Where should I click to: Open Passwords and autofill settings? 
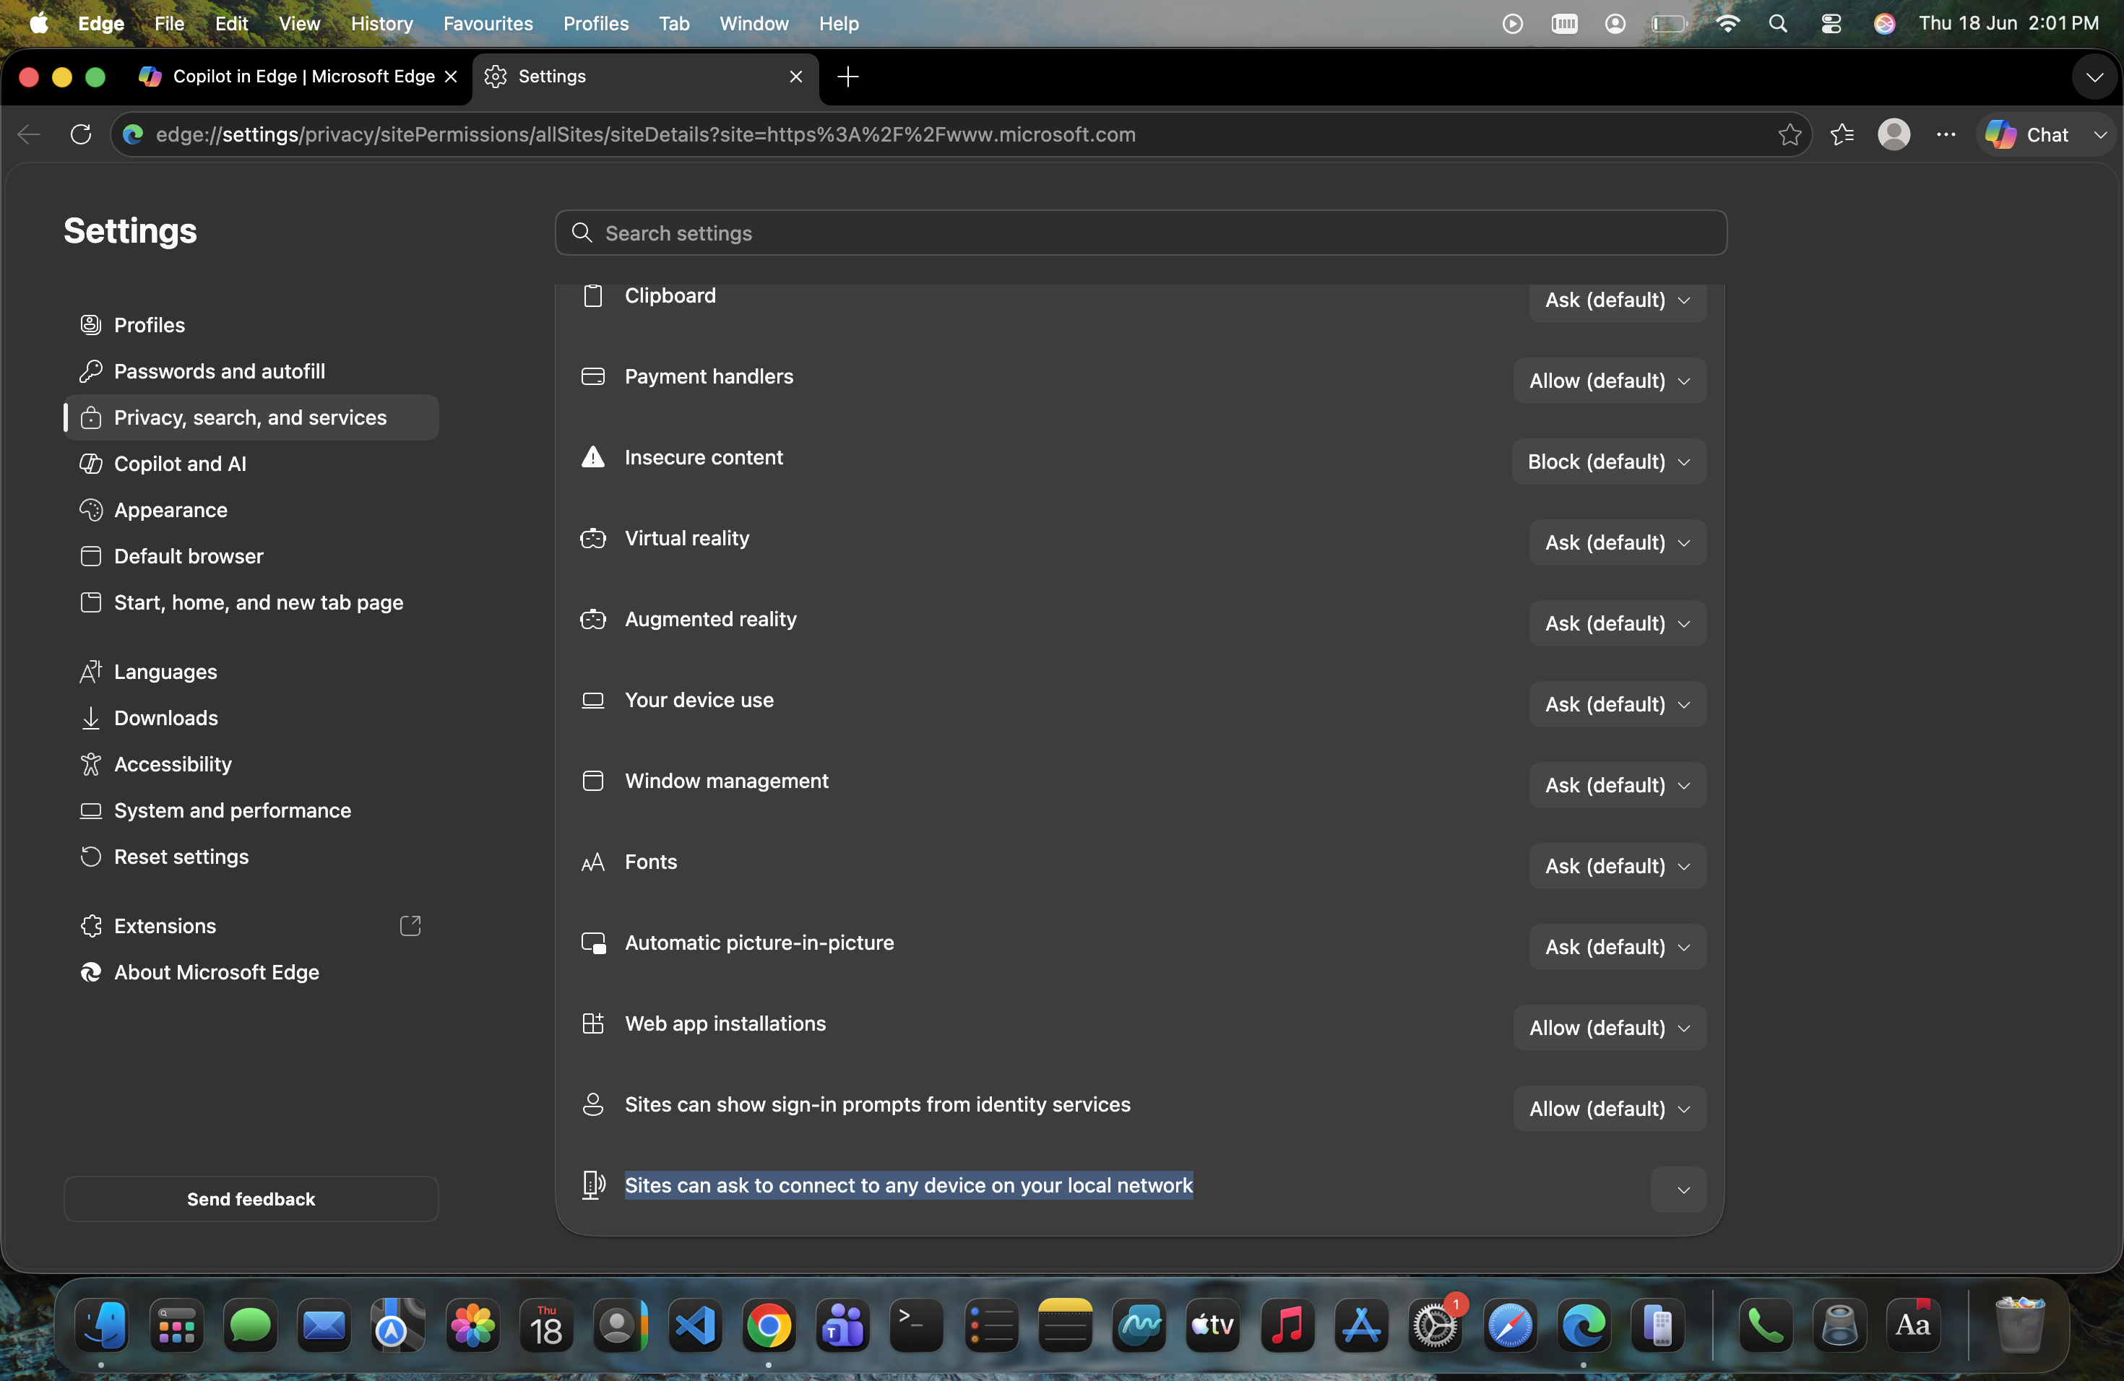coord(251,372)
